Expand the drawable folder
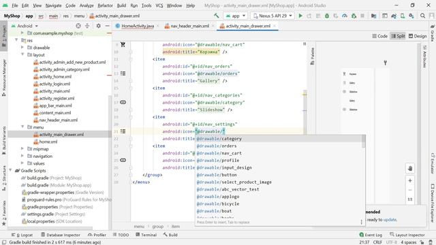The image size is (436, 245). click(x=22, y=48)
